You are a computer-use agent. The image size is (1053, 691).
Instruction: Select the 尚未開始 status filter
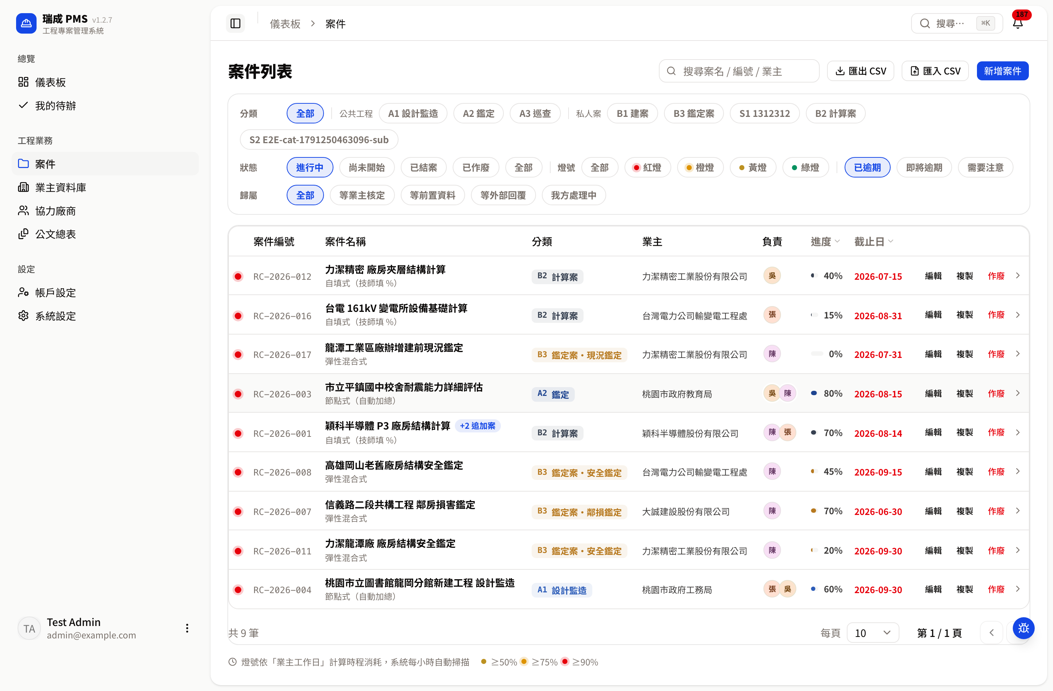coord(366,167)
